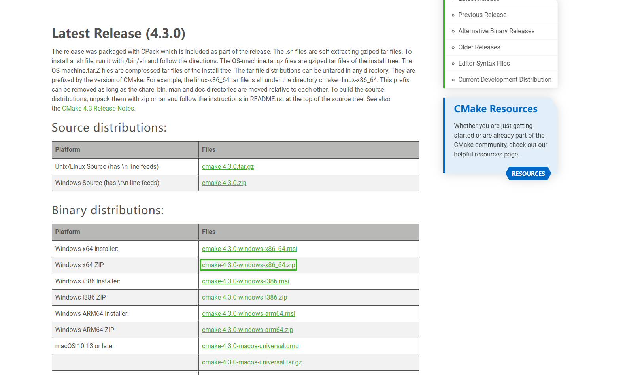
Task: Click the Latest Release (4.3.0) heading
Action: coord(119,34)
